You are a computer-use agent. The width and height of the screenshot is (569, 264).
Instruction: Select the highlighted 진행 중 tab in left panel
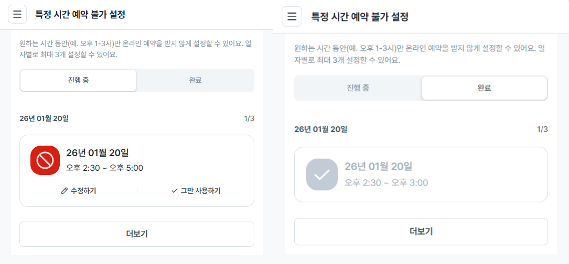pos(78,81)
